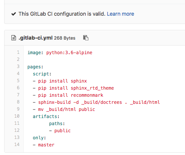Open the Learn more link
This screenshot has height=155, width=185.
point(121,14)
